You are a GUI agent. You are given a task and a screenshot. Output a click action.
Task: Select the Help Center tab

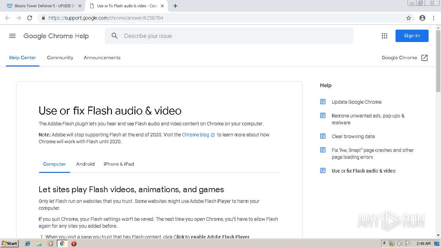[22, 58]
